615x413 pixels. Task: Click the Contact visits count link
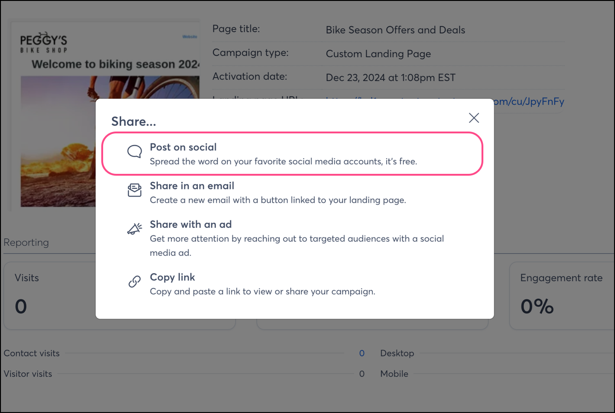click(x=362, y=353)
